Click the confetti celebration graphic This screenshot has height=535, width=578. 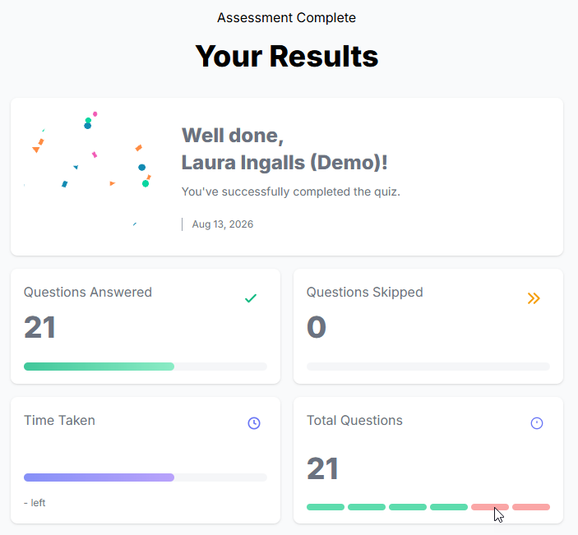click(x=90, y=169)
